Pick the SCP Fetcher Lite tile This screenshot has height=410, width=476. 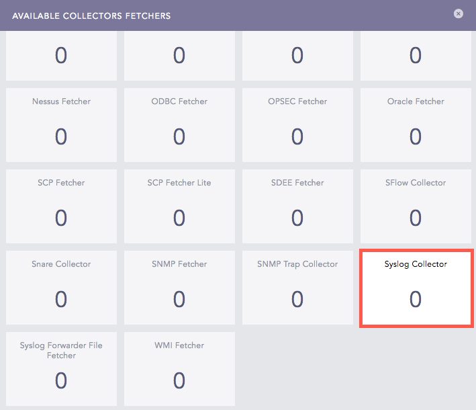(179, 206)
